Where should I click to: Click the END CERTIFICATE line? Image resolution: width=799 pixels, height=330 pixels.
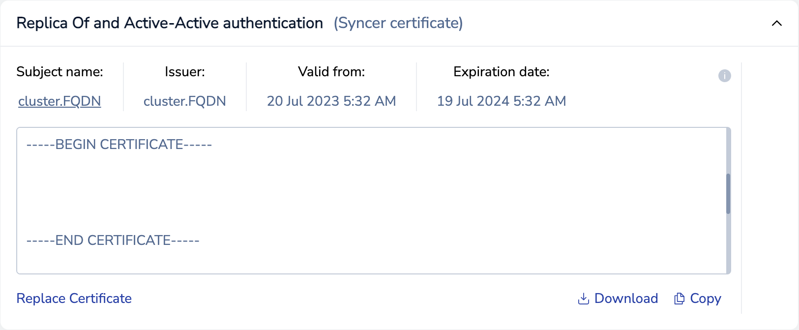pos(113,240)
